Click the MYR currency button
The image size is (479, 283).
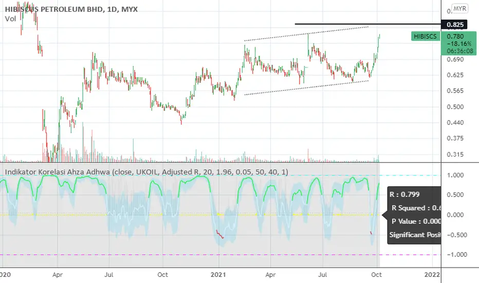pyautogui.click(x=460, y=9)
